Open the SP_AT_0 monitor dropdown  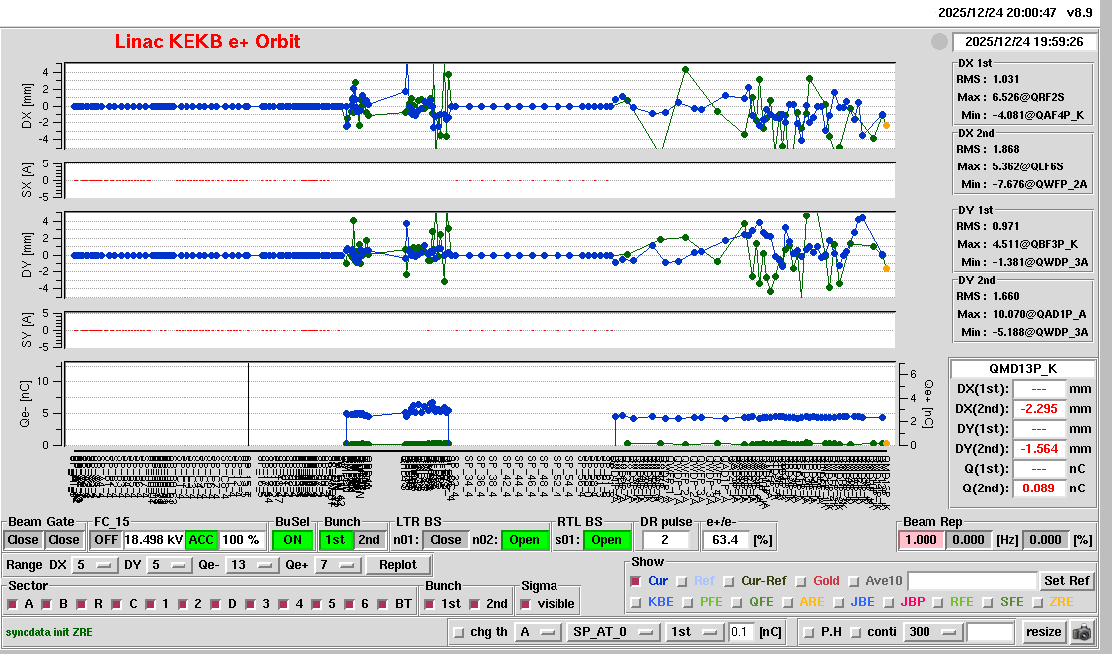tap(612, 632)
